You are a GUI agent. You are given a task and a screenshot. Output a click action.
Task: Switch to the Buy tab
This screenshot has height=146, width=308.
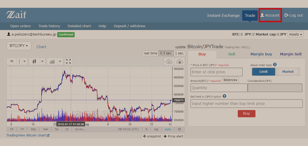(202, 54)
